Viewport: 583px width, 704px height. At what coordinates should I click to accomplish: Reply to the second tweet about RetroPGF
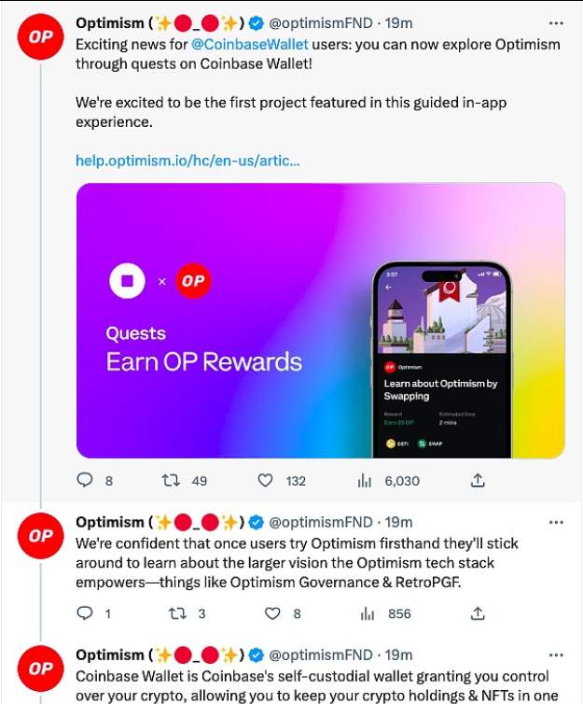pyautogui.click(x=84, y=613)
